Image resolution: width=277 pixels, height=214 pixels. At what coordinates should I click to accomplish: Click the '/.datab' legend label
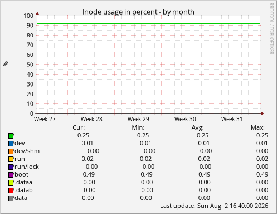[23, 190]
